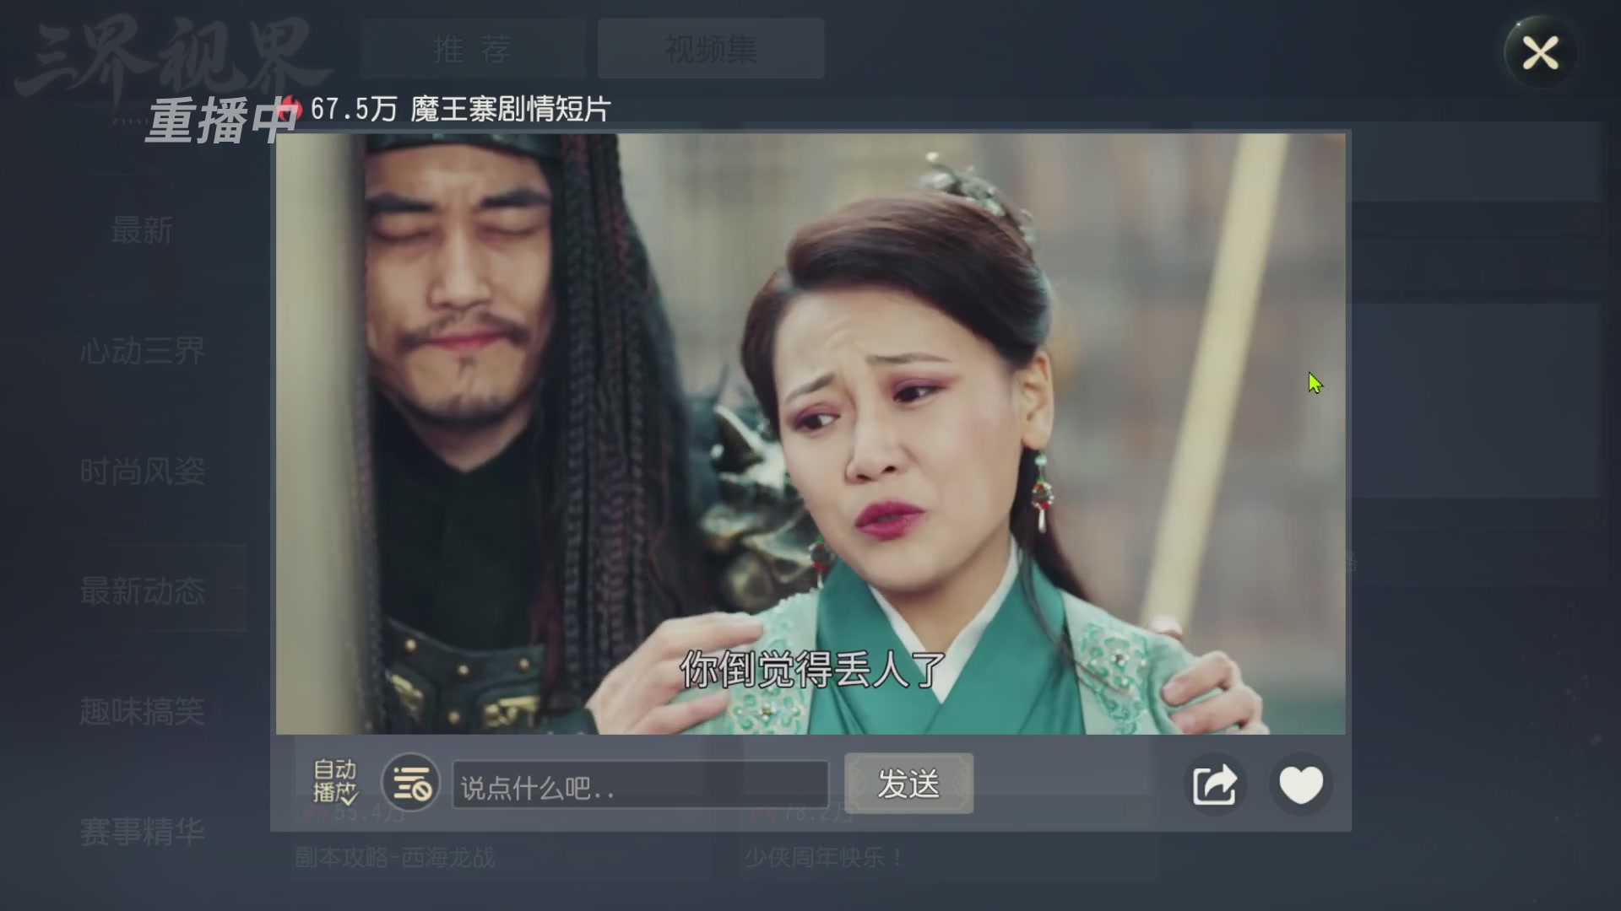Select the 赛事精华 sidebar category

[x=142, y=832]
